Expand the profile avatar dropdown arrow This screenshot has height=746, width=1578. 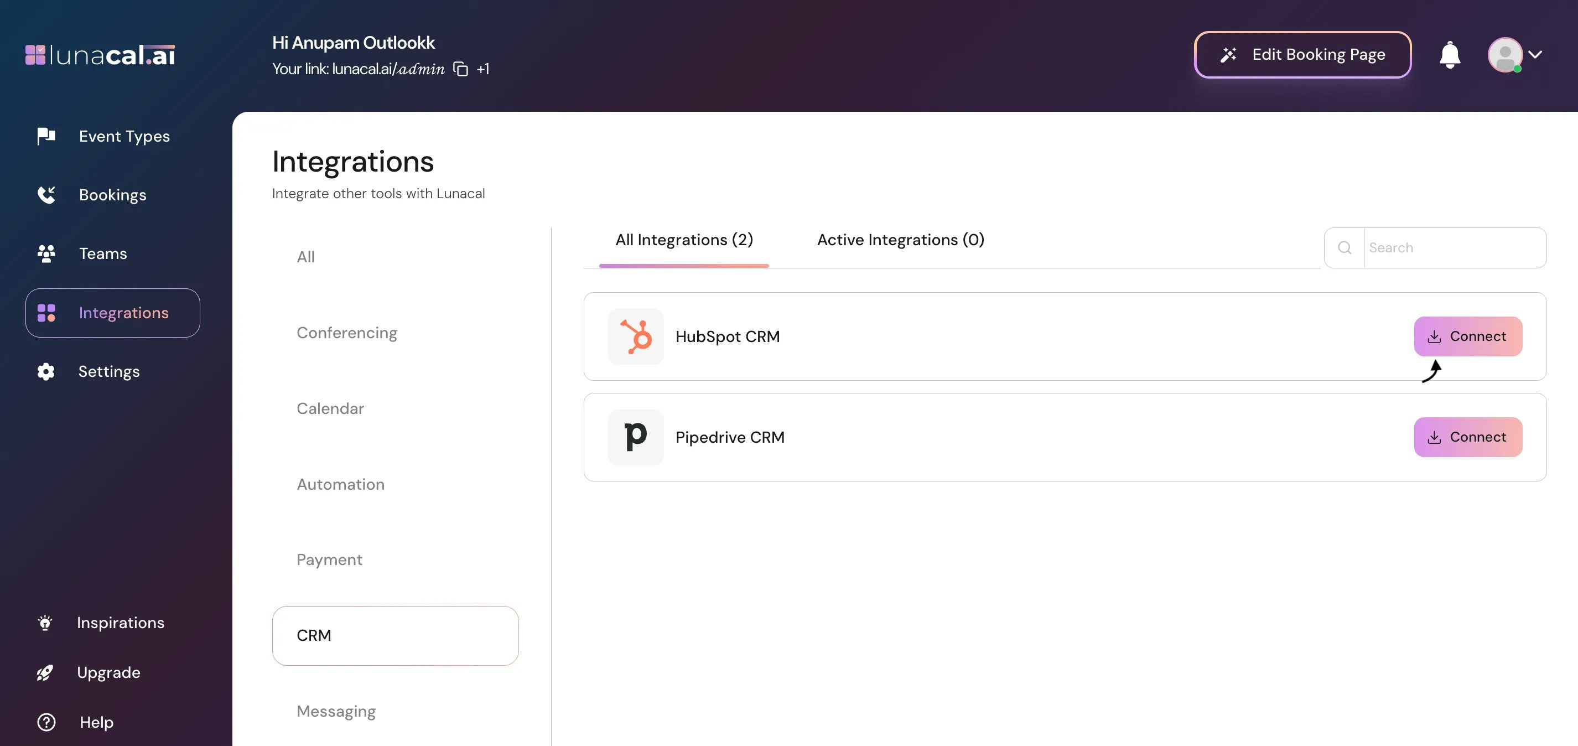[x=1535, y=54]
